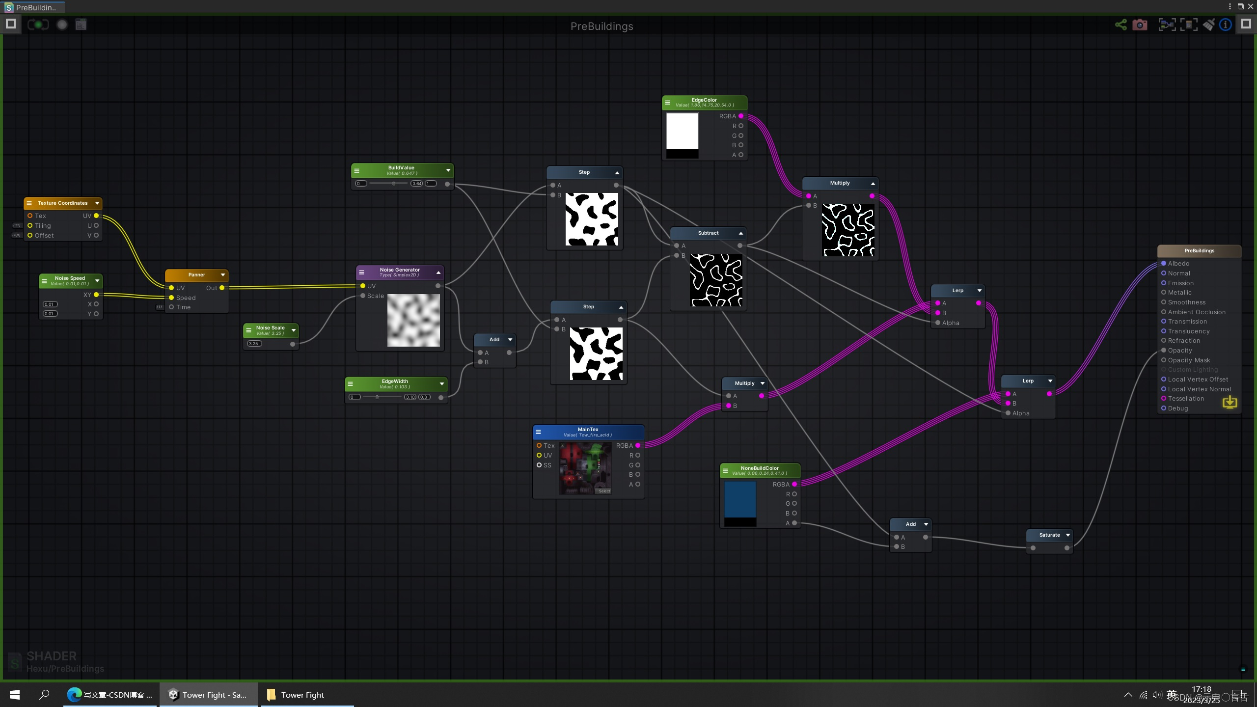Click the frame all nodes icon
Screen dimensions: 1257x707
click(x=1167, y=25)
